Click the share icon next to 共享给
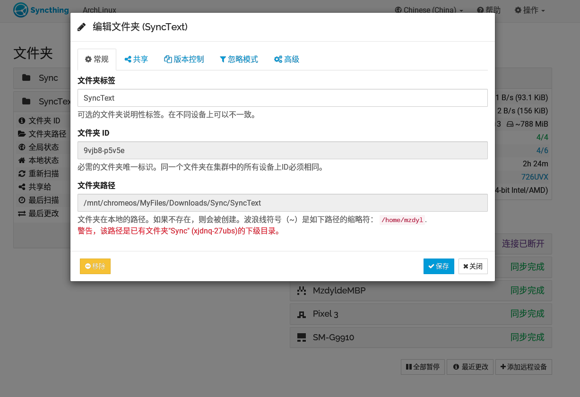 coord(21,187)
